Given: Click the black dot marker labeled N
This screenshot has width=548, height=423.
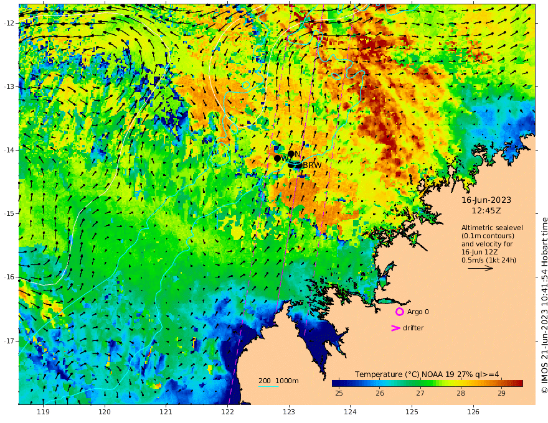Looking at the screenshot, I should [x=291, y=154].
